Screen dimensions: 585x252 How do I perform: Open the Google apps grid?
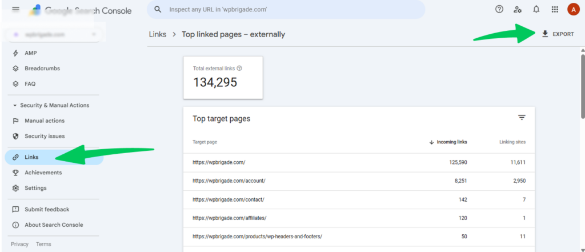coord(555,9)
